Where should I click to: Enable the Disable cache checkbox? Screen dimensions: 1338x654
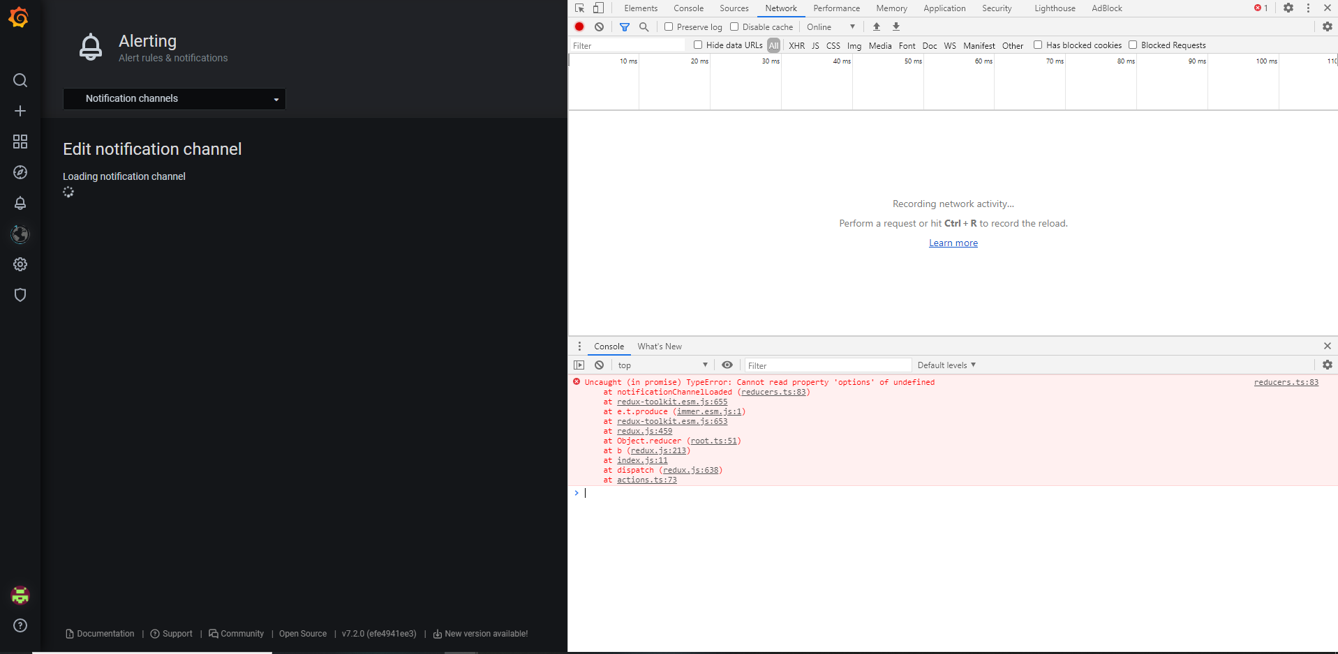point(734,26)
